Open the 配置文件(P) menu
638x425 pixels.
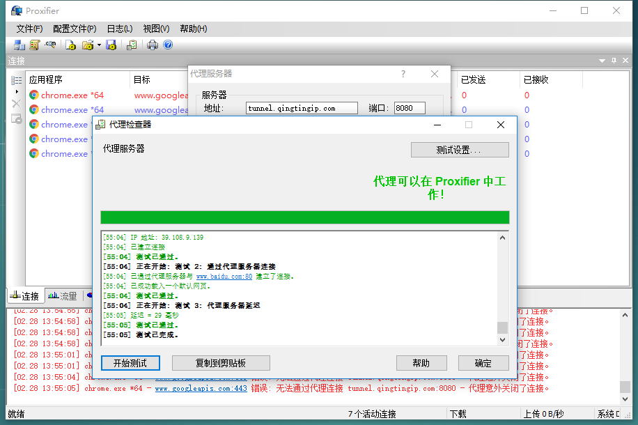point(75,29)
